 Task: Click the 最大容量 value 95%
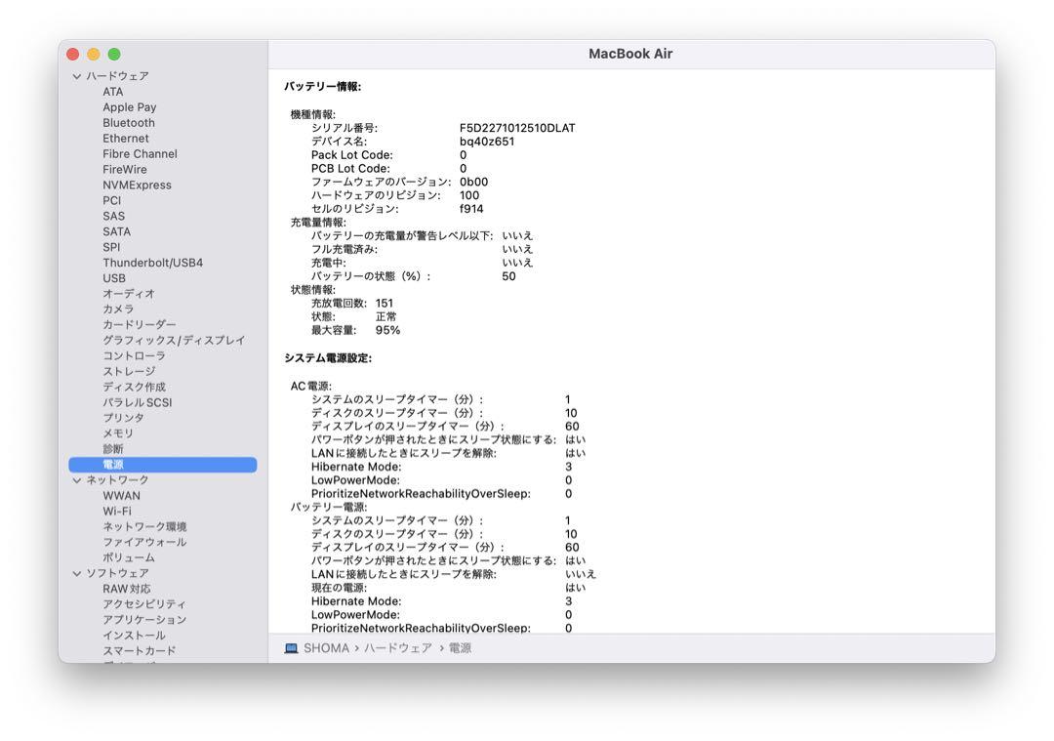point(387,330)
